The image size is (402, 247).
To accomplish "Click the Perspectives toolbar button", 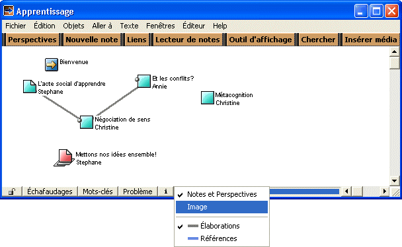I will [32, 40].
